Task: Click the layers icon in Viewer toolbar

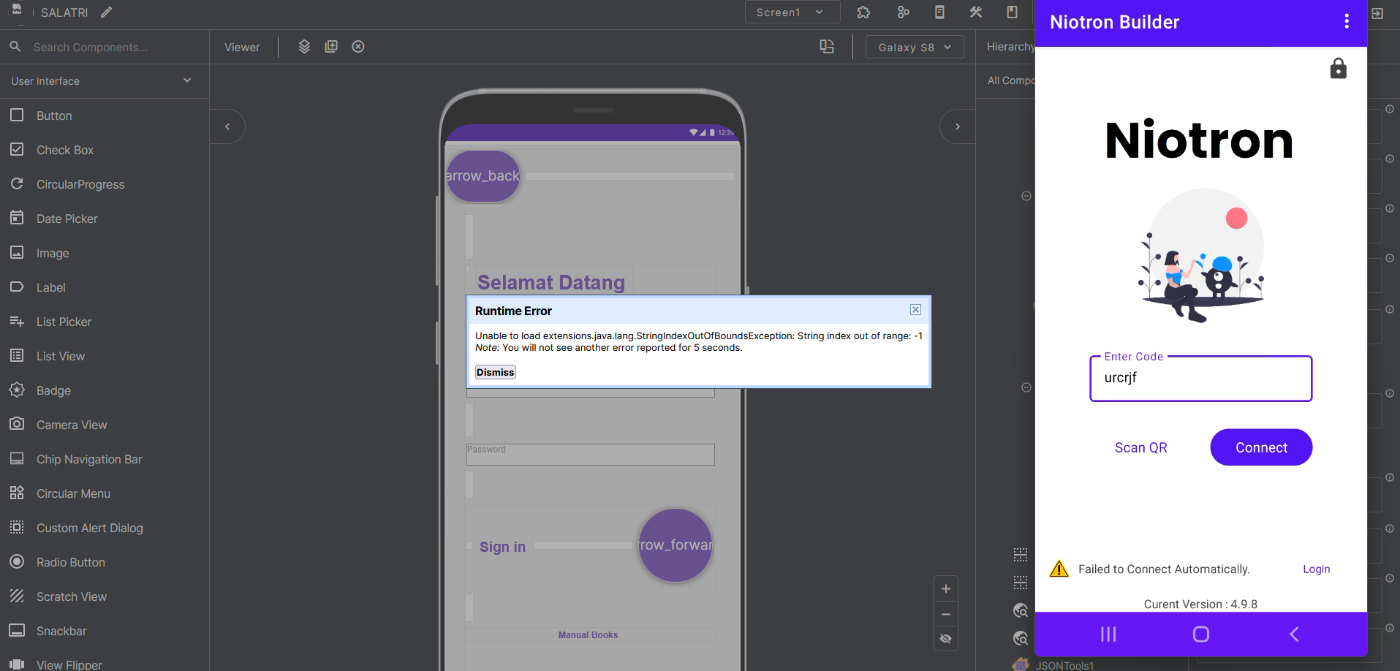Action: [304, 47]
